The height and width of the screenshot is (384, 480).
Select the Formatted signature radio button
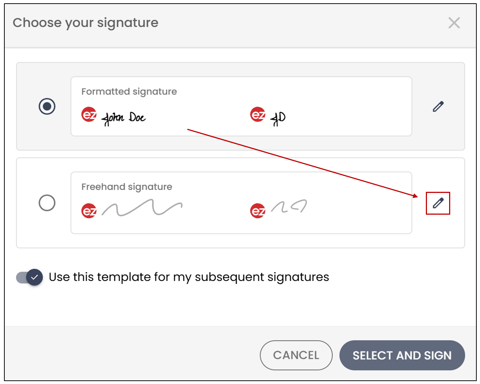pos(47,106)
